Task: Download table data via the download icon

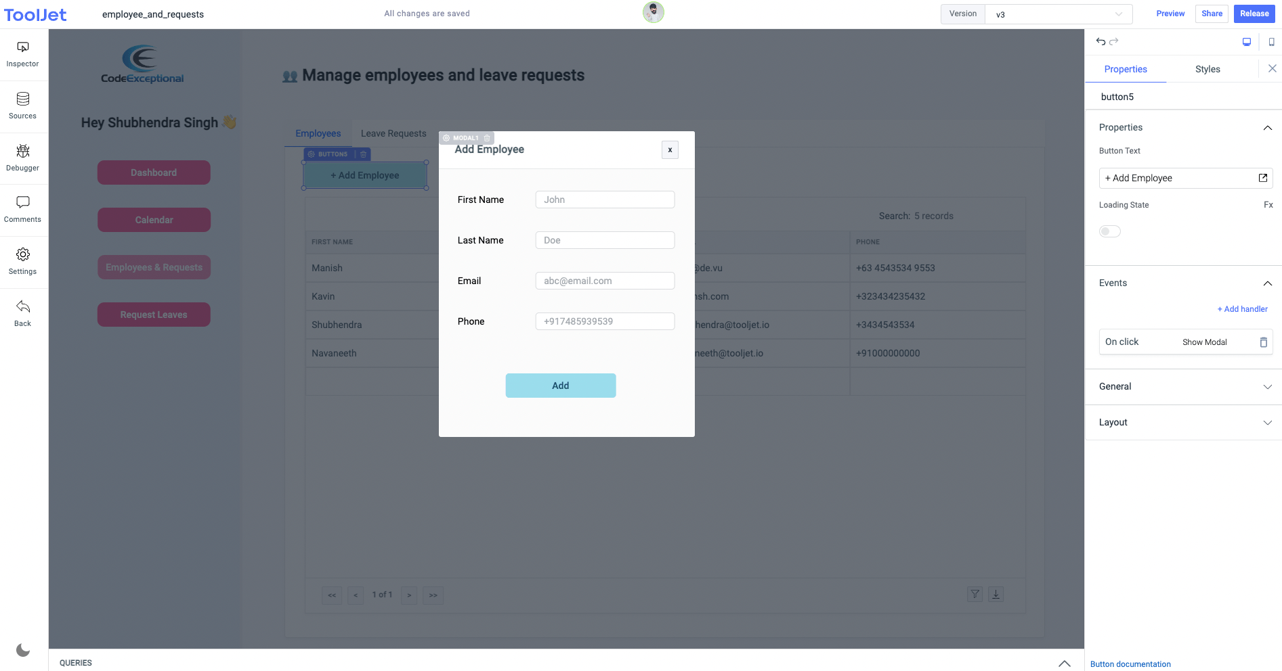Action: click(996, 594)
